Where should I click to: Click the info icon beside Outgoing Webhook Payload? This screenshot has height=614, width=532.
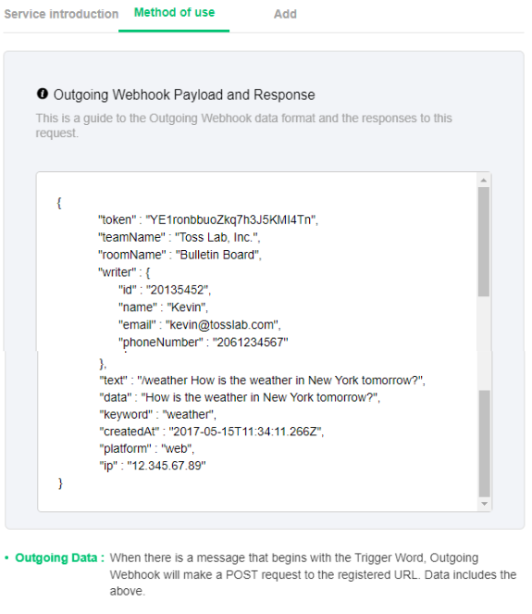43,94
